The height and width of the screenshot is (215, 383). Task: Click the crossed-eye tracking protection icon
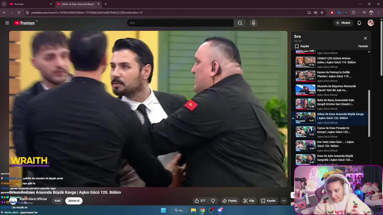point(315,13)
